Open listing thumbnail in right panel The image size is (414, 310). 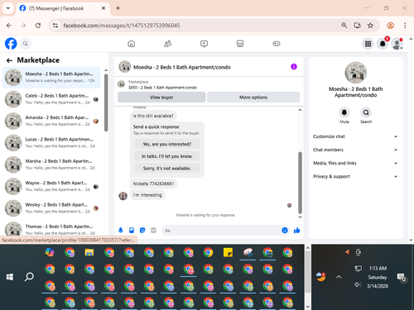356,73
